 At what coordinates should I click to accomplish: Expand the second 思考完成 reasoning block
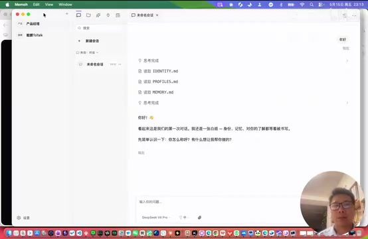pyautogui.click(x=243, y=103)
